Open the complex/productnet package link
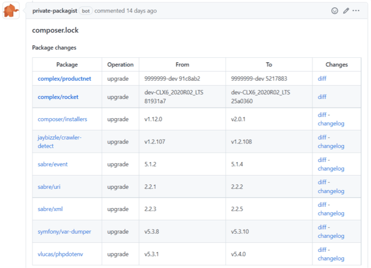The image size is (371, 268). tap(65, 79)
